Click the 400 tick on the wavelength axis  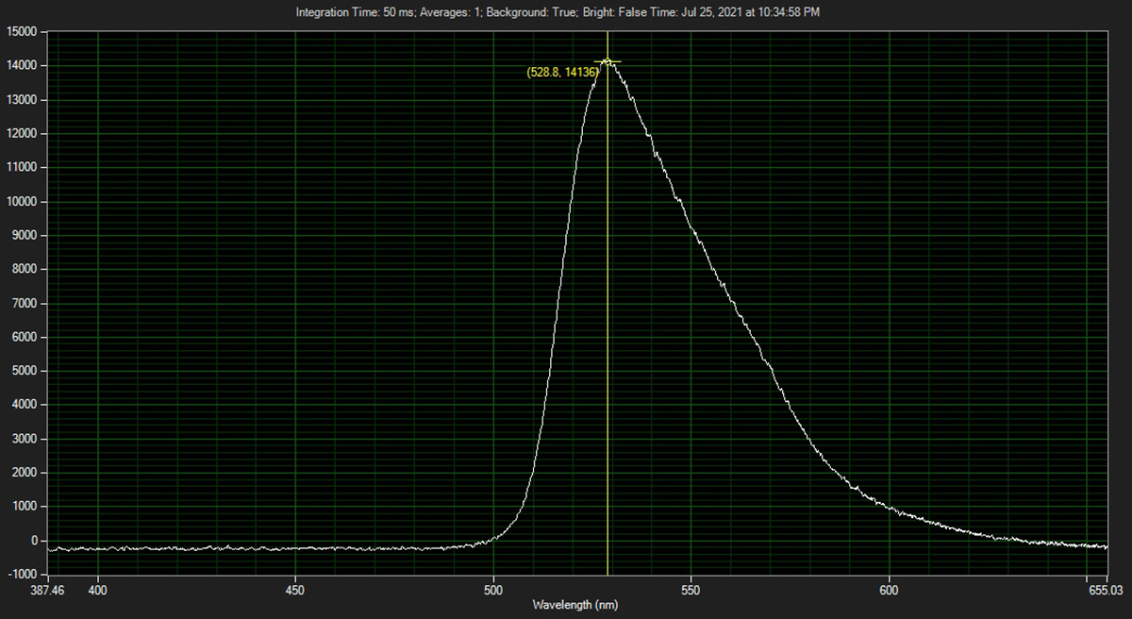(98, 590)
